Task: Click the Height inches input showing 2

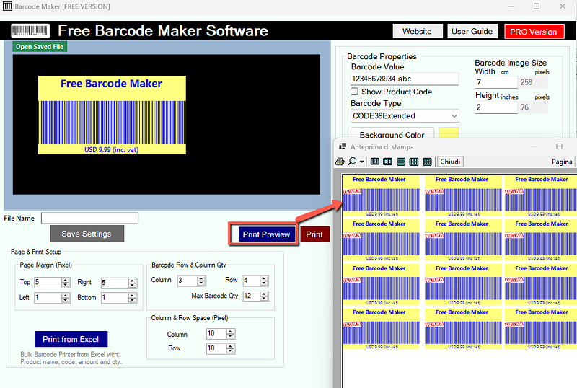Action: click(x=496, y=107)
